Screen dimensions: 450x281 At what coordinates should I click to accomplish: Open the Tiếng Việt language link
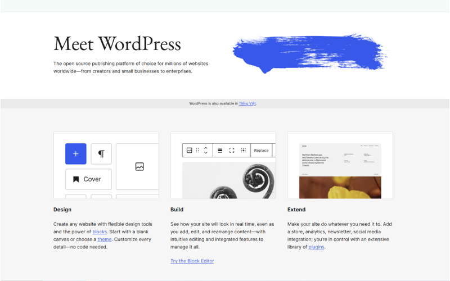point(247,103)
